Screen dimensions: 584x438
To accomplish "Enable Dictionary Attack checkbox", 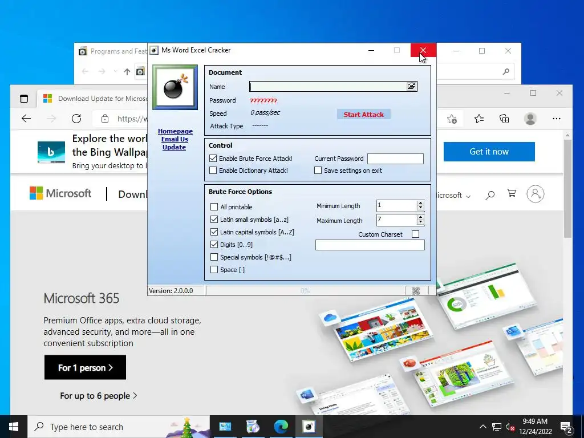I will 213,170.
